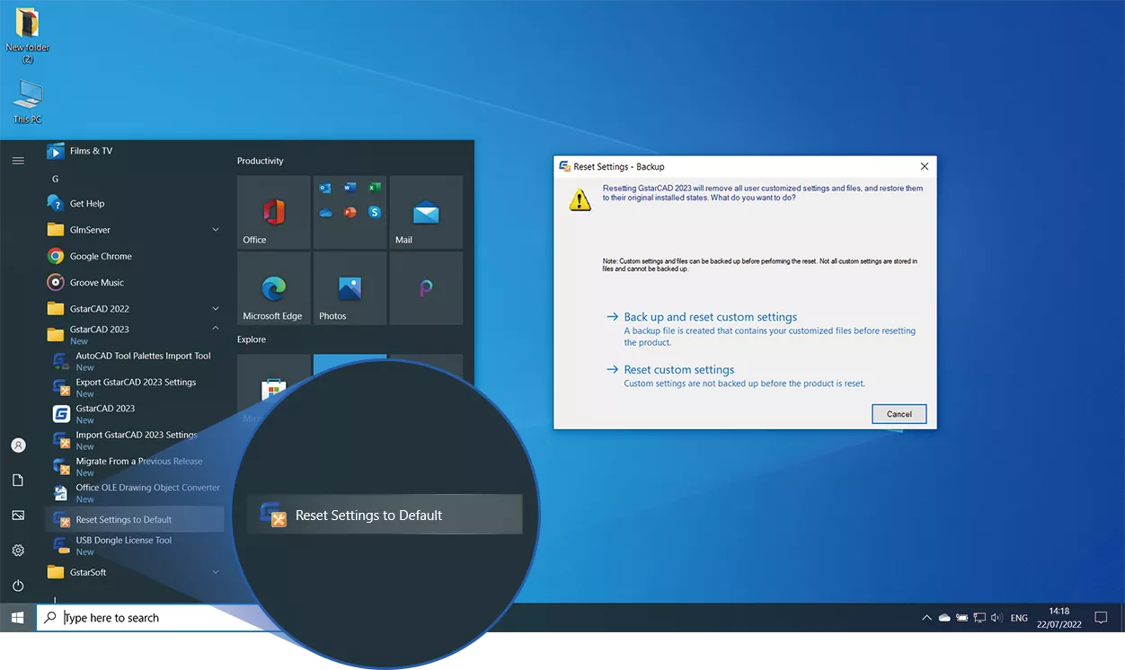Open the ENG language indicator

pyautogui.click(x=1019, y=618)
